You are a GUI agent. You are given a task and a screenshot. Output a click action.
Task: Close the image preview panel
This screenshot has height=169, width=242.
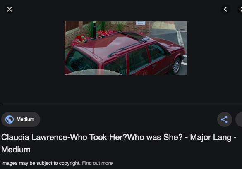tap(10, 9)
